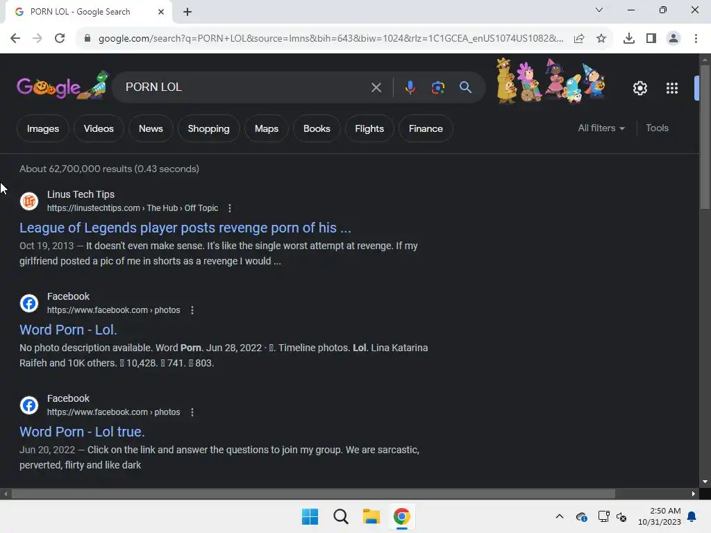Open a new tab with the plus button
Viewport: 711px width, 533px height.
click(x=187, y=12)
